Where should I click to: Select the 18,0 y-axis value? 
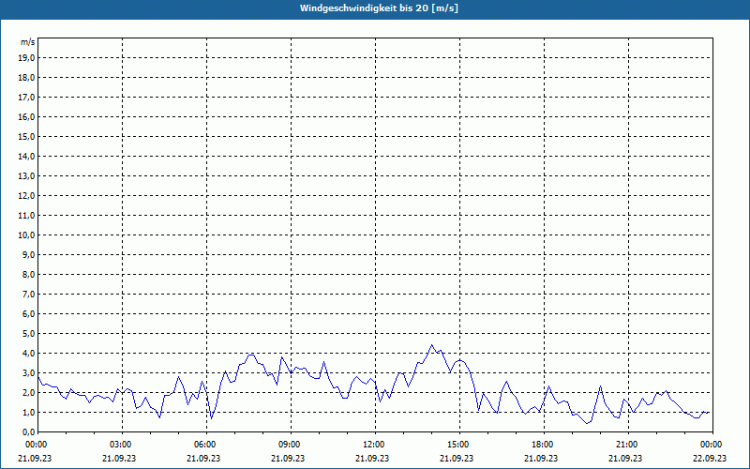[x=26, y=78]
